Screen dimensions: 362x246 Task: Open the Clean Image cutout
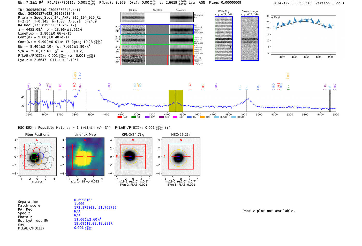250,38
